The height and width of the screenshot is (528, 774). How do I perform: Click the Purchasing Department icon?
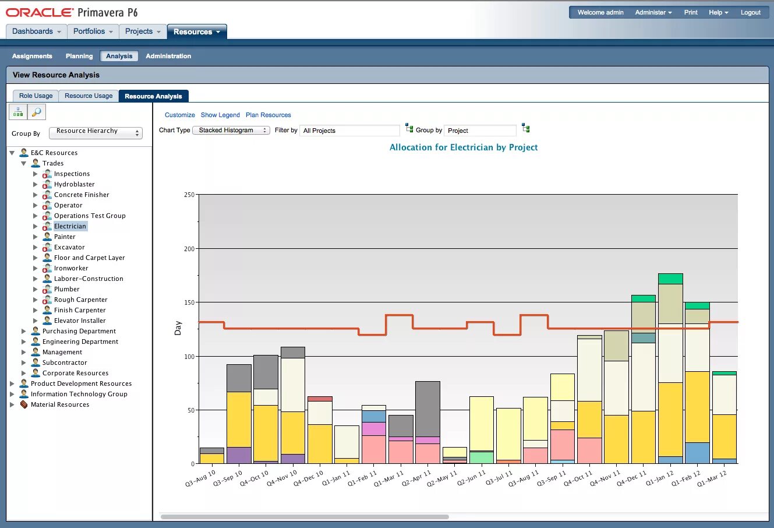36,331
